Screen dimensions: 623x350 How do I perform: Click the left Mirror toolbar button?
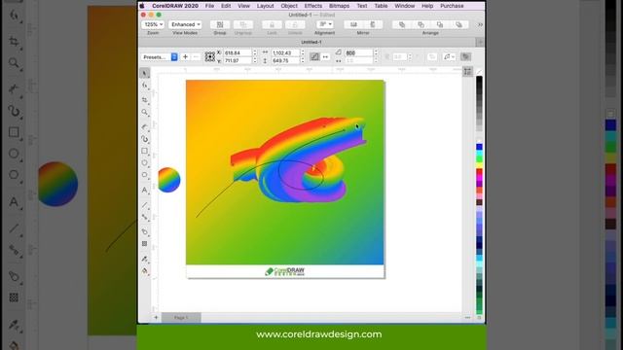coord(353,24)
